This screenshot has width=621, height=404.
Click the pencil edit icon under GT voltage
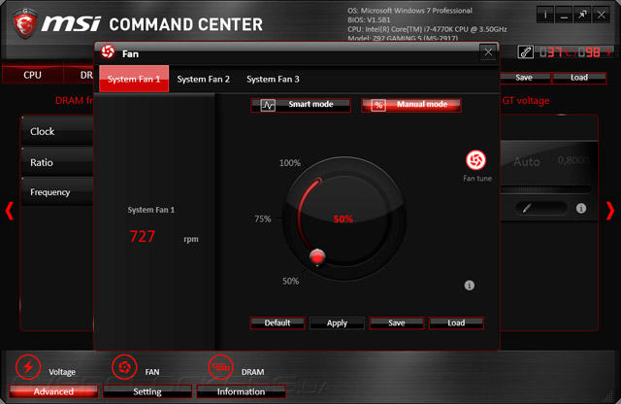(x=526, y=208)
